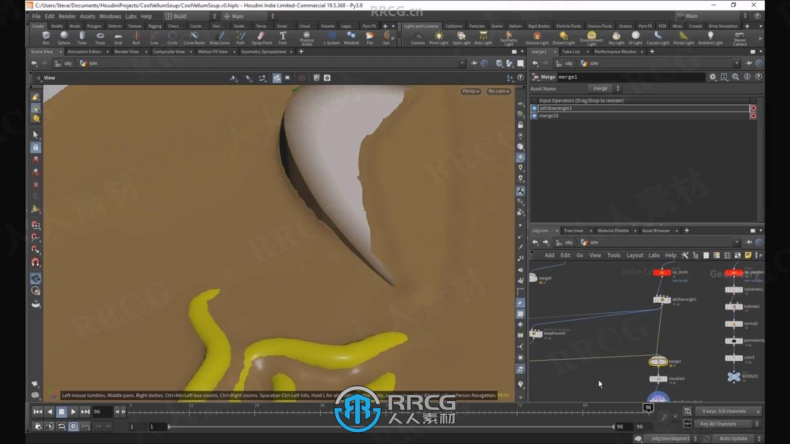Open the Tree View tab
Viewport: 790px width, 444px height.
(573, 231)
